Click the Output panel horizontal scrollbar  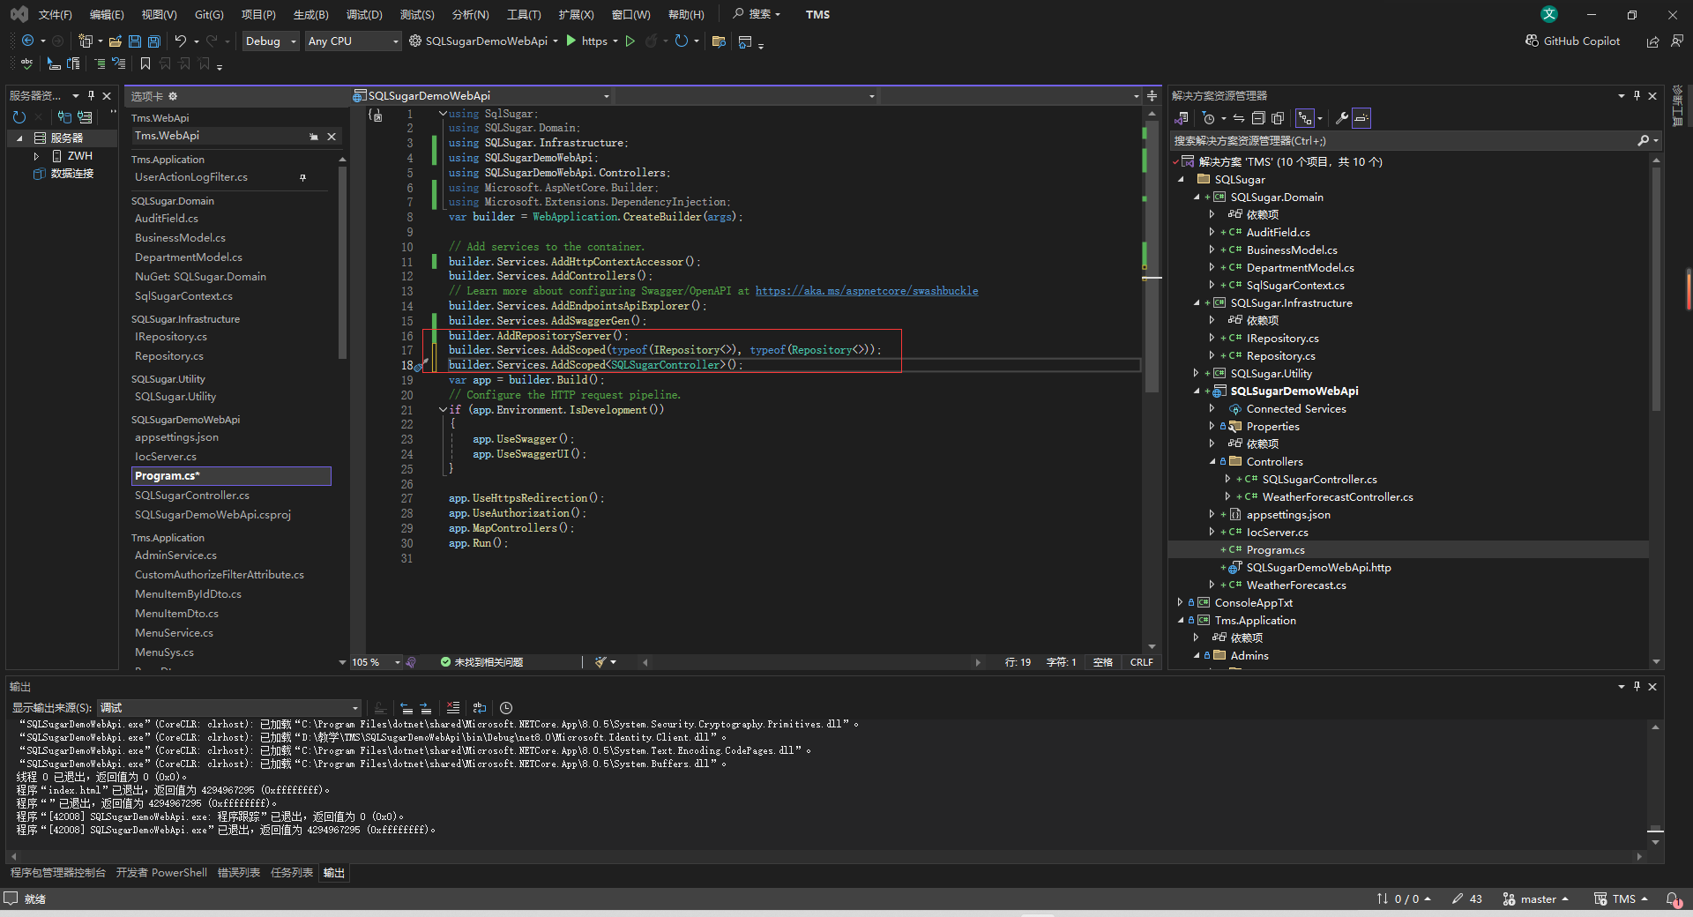point(827,856)
